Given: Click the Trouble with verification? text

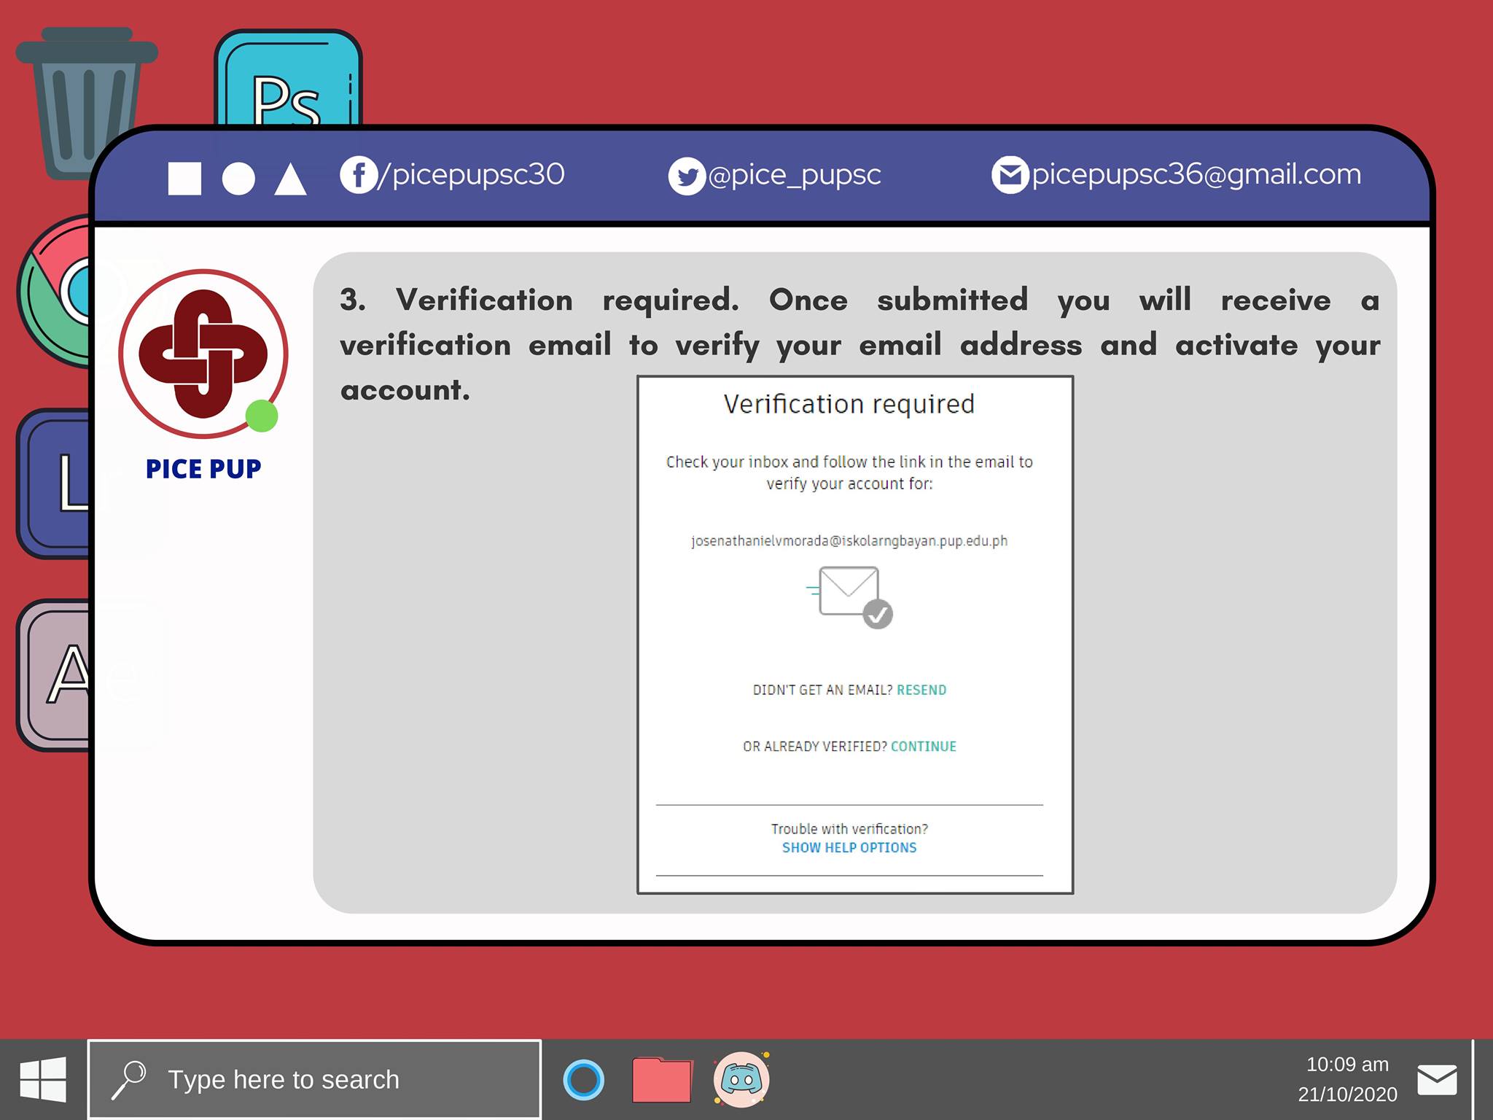Looking at the screenshot, I should pos(849,829).
